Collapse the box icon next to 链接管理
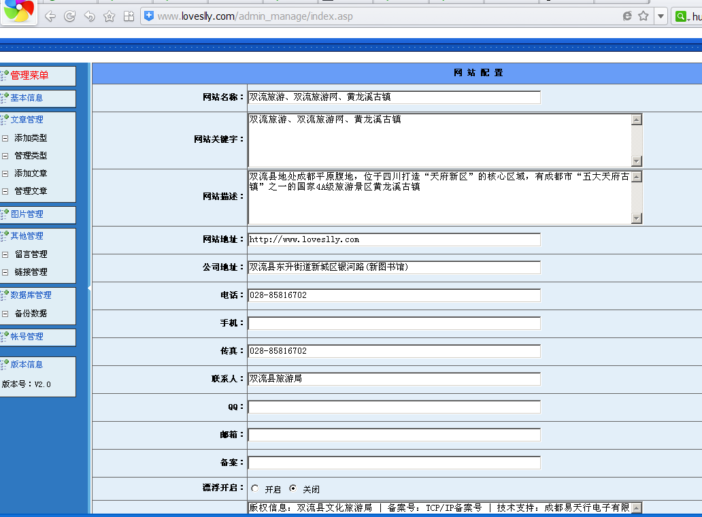This screenshot has width=702, height=517. tap(5, 272)
